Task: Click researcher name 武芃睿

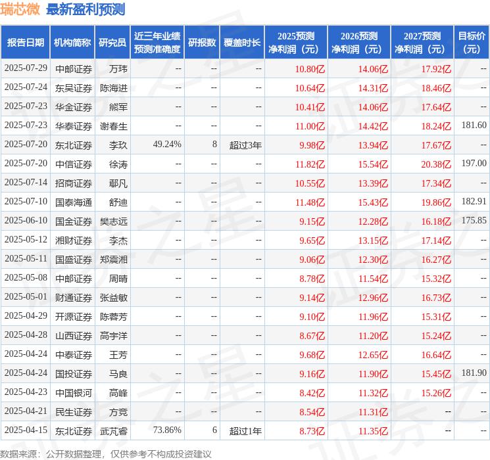Action: (113, 431)
